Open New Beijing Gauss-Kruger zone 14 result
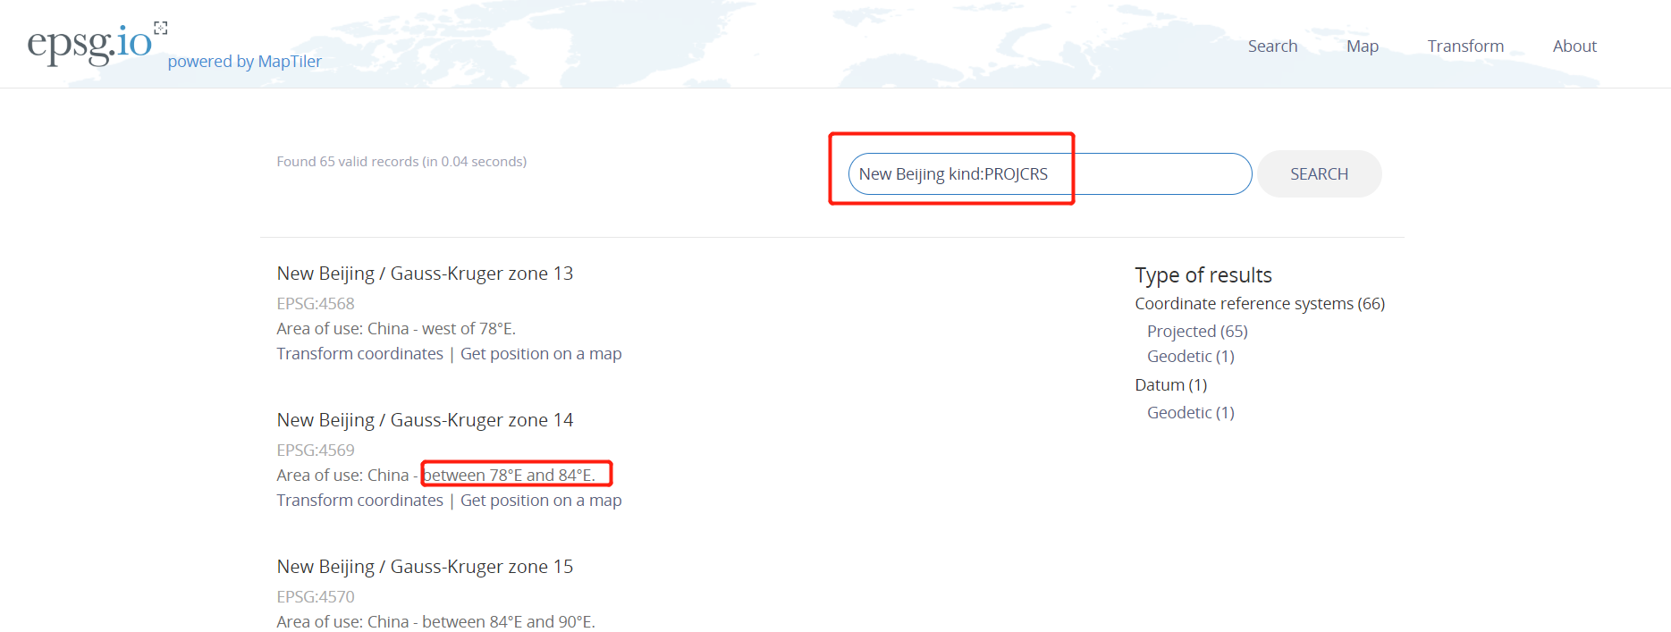 tap(425, 420)
